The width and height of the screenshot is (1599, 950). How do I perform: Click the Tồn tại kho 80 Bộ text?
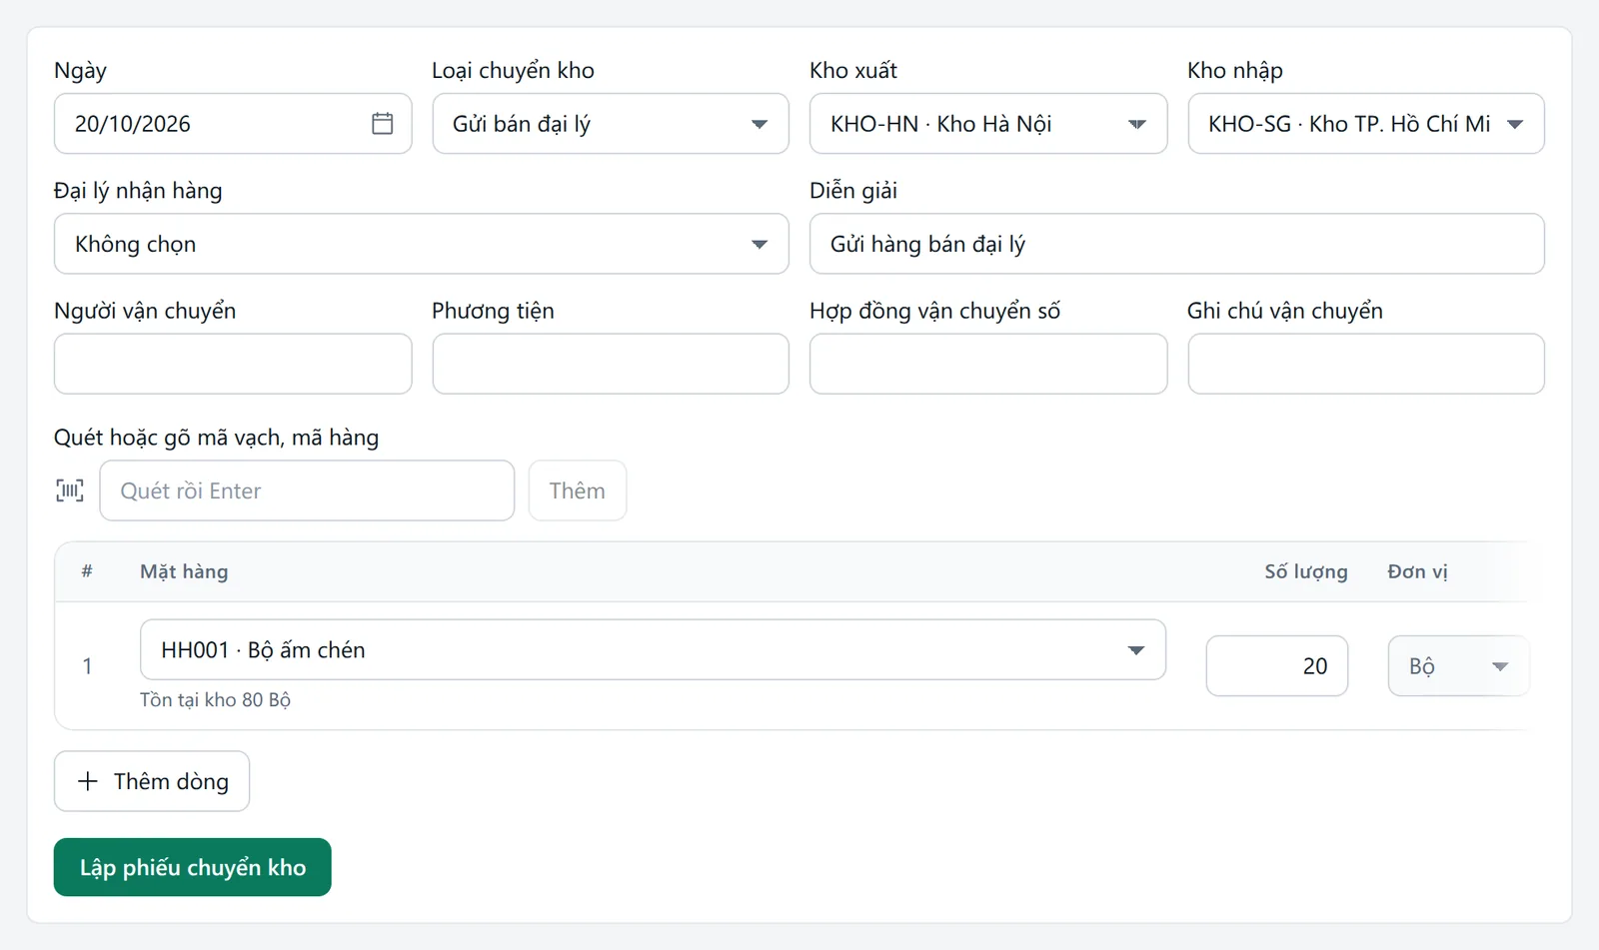point(215,700)
